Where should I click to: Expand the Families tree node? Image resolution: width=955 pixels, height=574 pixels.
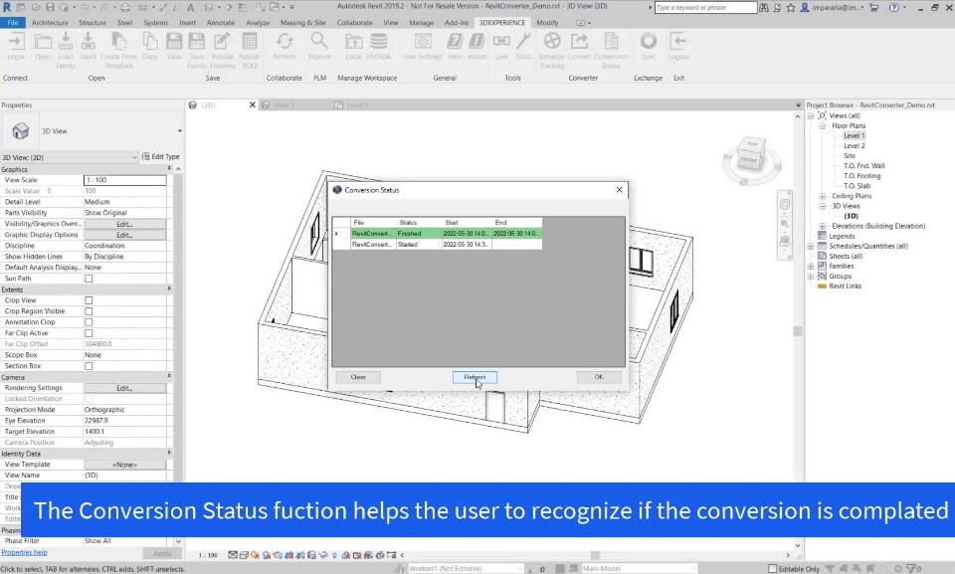tap(811, 267)
